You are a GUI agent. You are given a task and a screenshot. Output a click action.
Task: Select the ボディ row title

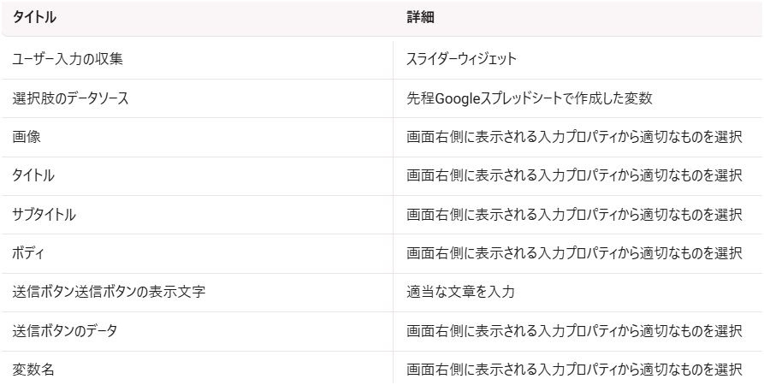(28, 253)
